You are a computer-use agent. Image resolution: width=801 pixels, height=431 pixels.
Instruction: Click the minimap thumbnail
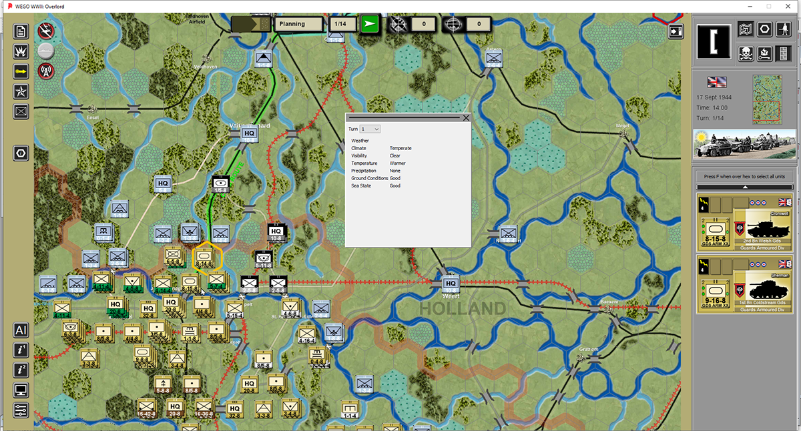767,99
